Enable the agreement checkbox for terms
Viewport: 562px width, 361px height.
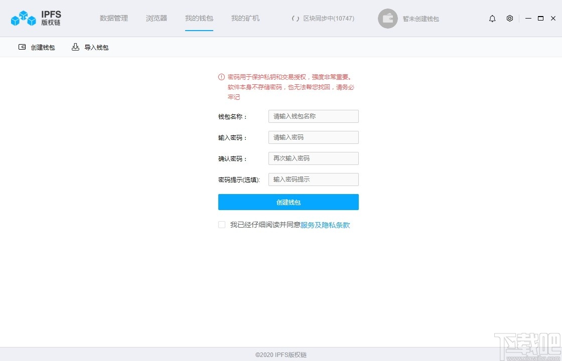click(221, 225)
